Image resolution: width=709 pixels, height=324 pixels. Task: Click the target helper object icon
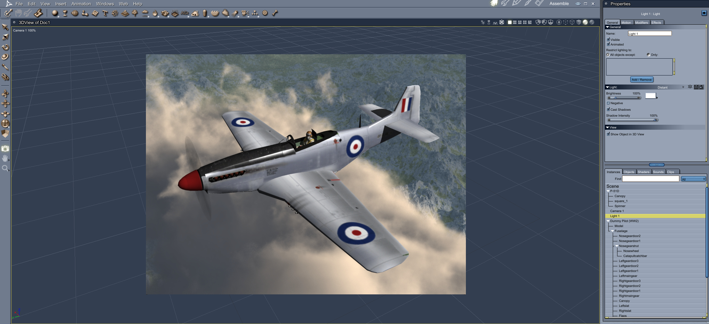point(265,13)
